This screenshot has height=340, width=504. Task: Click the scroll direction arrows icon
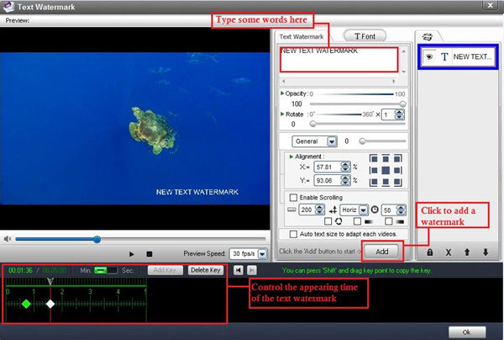pyautogui.click(x=333, y=210)
